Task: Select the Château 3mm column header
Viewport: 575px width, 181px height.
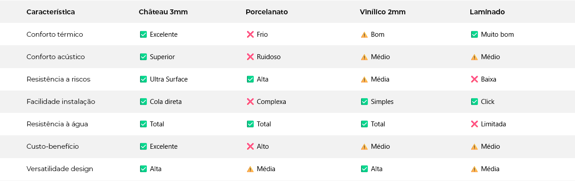Action: click(x=163, y=12)
